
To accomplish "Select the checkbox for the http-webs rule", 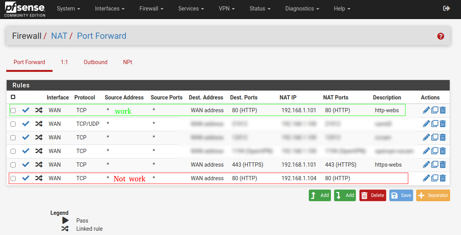I will 13,111.
